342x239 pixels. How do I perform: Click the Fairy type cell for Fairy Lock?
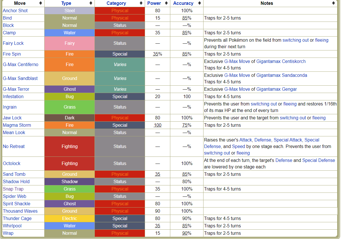click(x=70, y=43)
